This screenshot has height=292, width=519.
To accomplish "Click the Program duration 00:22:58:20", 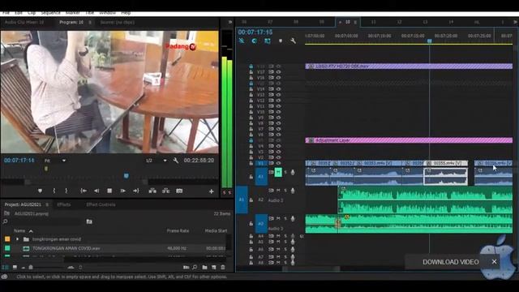I will point(199,161).
